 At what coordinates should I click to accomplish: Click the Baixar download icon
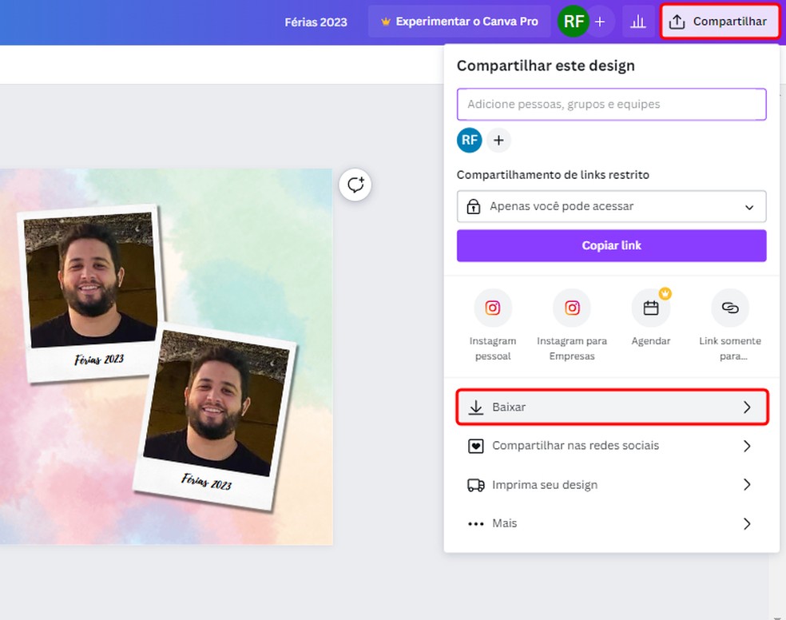pyautogui.click(x=477, y=407)
